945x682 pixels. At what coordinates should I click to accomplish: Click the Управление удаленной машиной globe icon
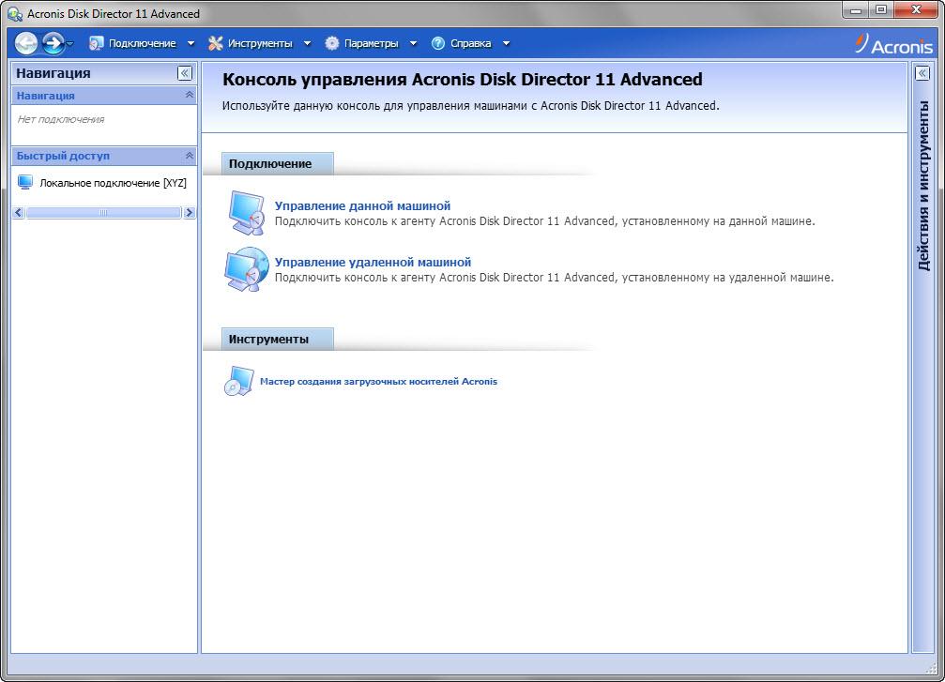(247, 269)
